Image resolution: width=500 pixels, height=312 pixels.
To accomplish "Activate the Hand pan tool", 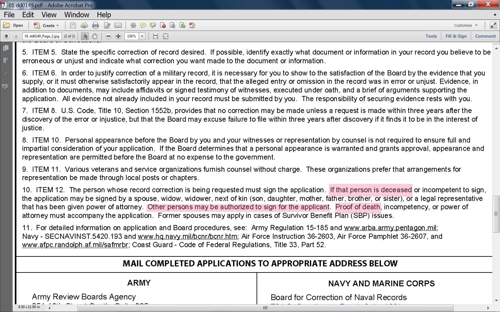I will coord(95,36).
